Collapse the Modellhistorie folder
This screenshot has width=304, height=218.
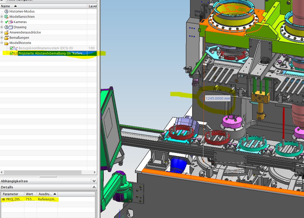click(x=2, y=43)
